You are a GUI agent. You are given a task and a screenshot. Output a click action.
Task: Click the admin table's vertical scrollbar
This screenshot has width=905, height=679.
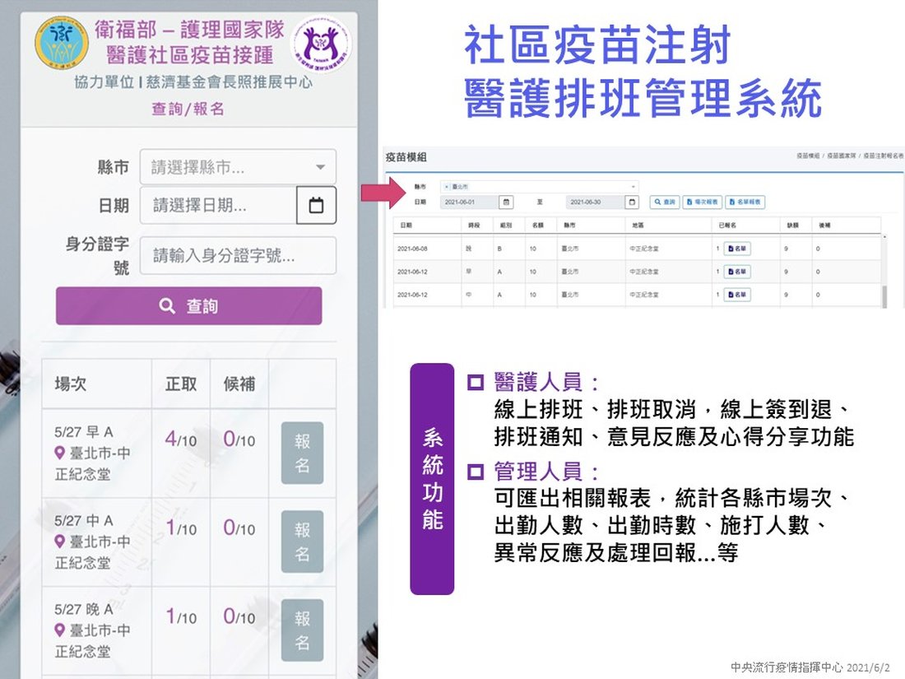(884, 295)
